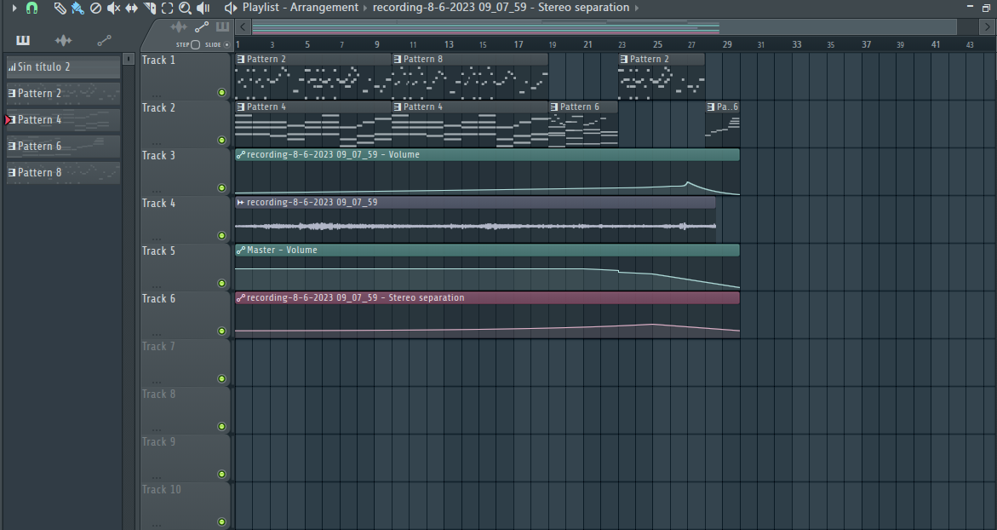Viewport: 997px width, 530px height.
Task: Select Pattern 4 in the picker
Action: (x=63, y=119)
